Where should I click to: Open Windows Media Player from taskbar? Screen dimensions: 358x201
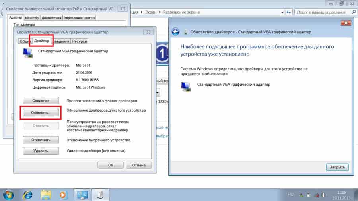(62, 195)
